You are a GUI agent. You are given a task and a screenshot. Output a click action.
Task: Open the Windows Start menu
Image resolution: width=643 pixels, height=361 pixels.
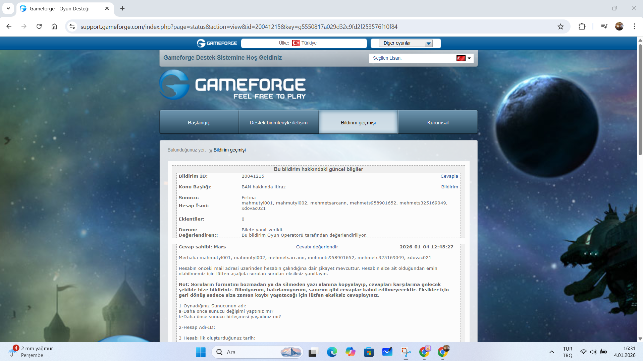(201, 352)
